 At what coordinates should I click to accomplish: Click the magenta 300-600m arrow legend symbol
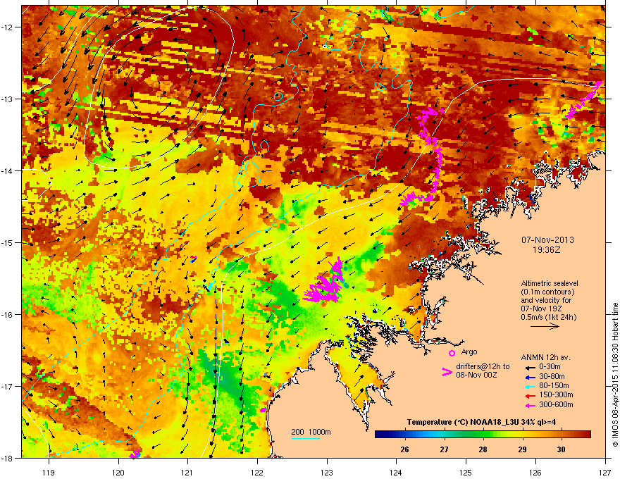point(530,405)
